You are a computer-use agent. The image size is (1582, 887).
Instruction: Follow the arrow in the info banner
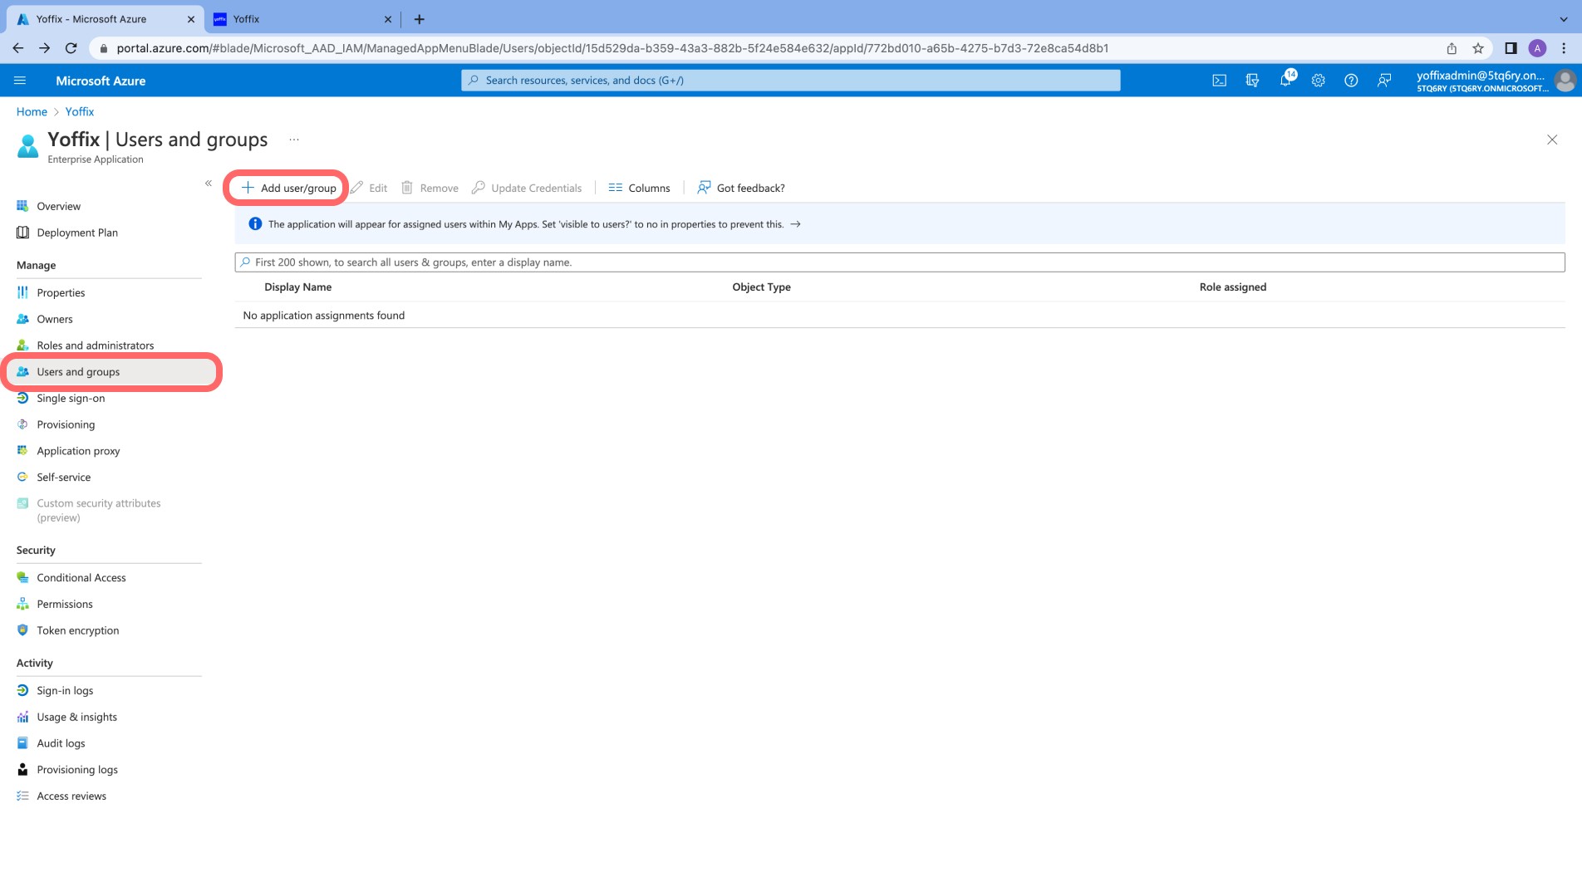coord(795,224)
